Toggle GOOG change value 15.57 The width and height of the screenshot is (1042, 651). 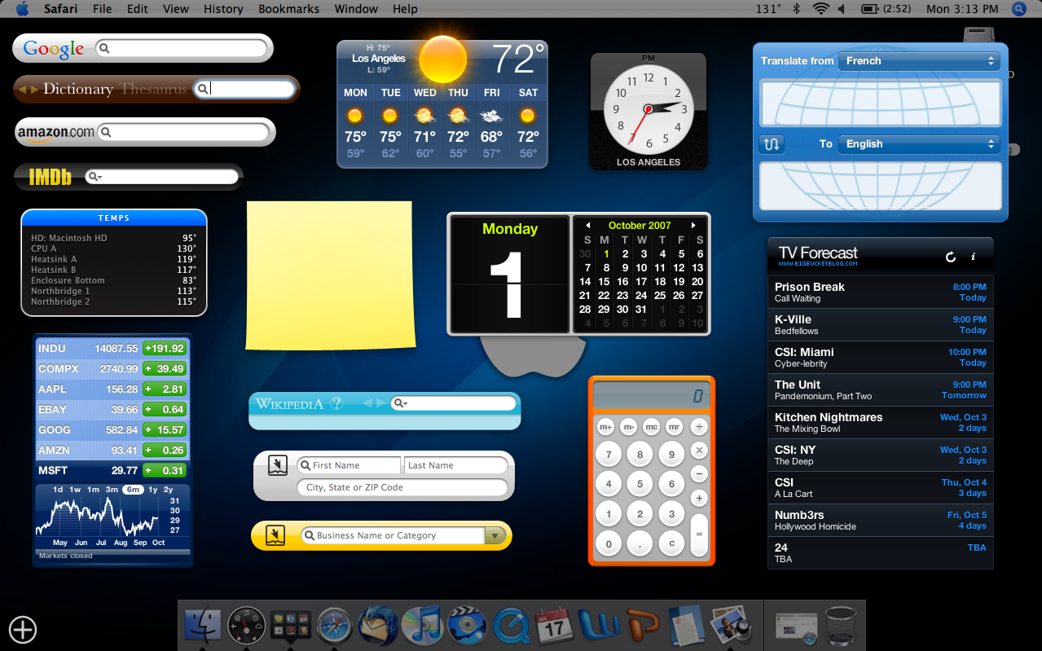165,429
